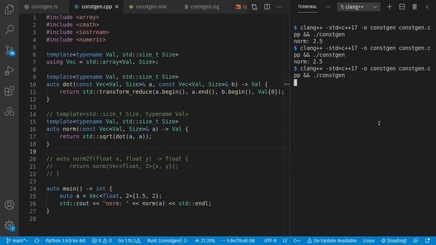Click the first 'norm: 2.5' terminal output

pos(308,41)
